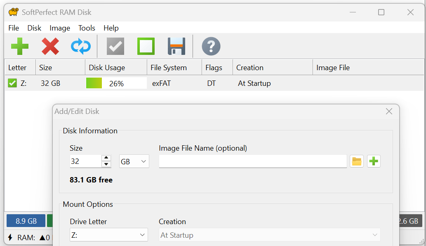
Task: Click the 26% disk usage progress bar
Action: [116, 83]
